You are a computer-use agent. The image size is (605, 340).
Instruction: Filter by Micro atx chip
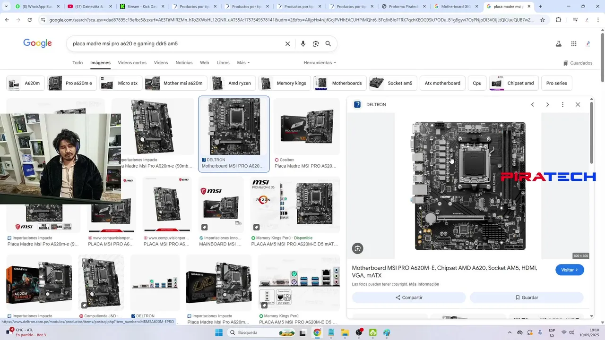(121, 83)
